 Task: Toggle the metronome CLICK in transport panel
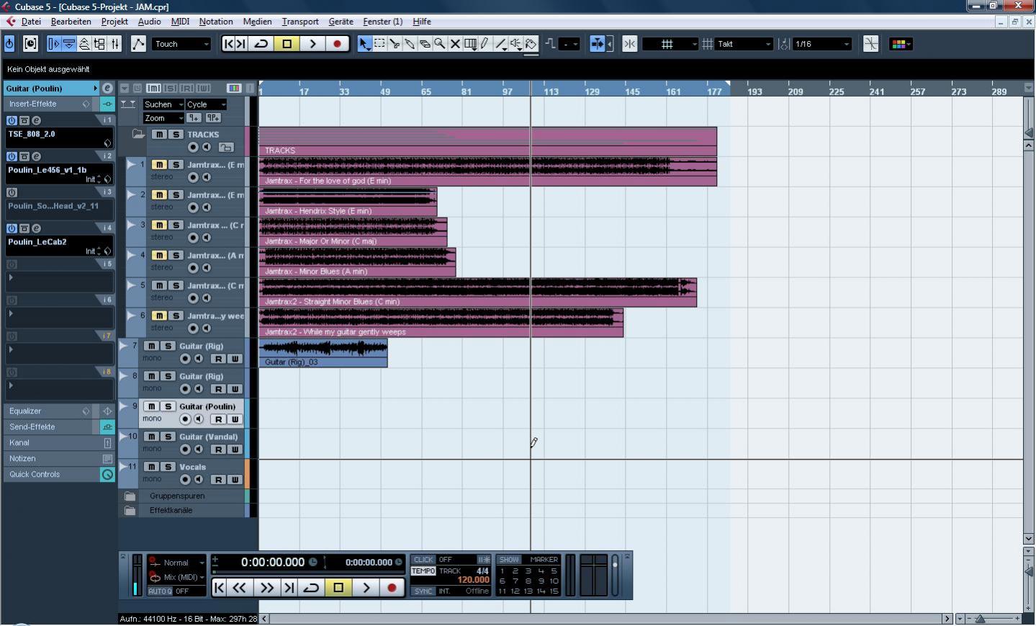pos(423,560)
